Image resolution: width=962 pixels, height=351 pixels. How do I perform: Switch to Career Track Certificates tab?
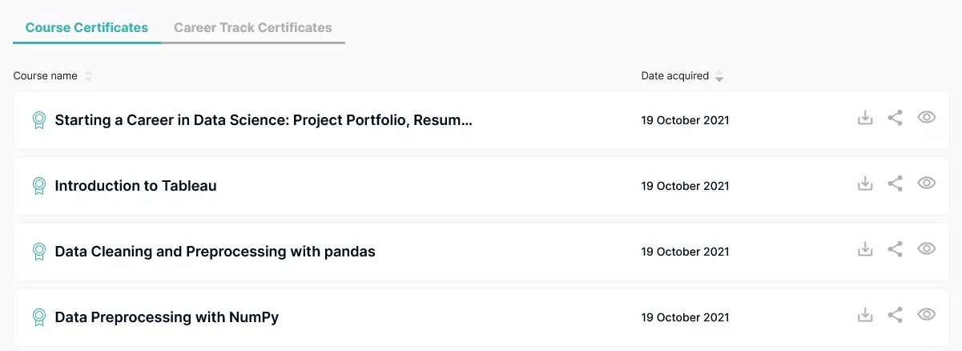pyautogui.click(x=252, y=27)
